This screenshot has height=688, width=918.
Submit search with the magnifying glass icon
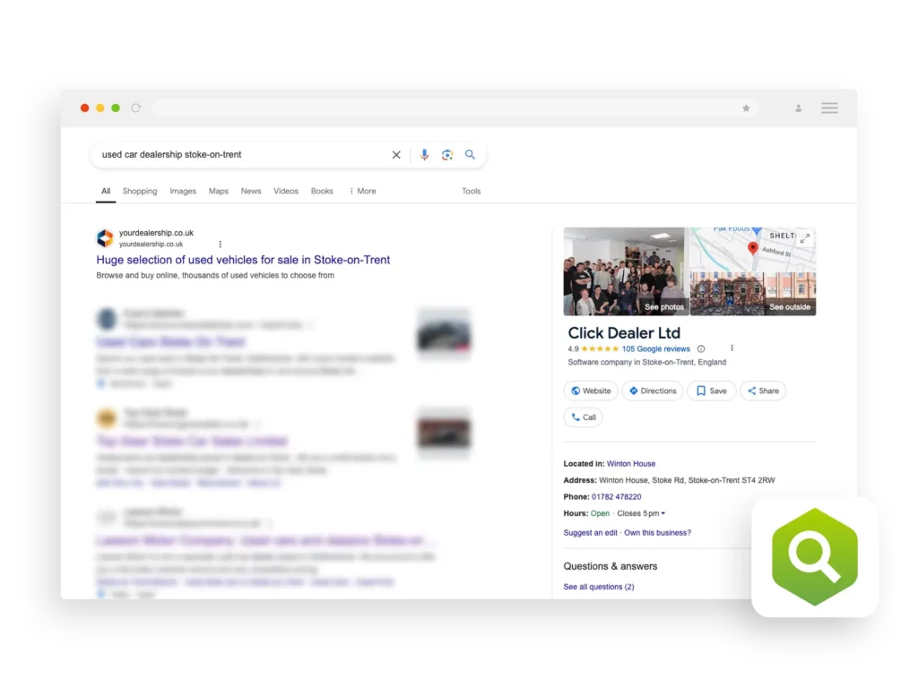(x=470, y=154)
